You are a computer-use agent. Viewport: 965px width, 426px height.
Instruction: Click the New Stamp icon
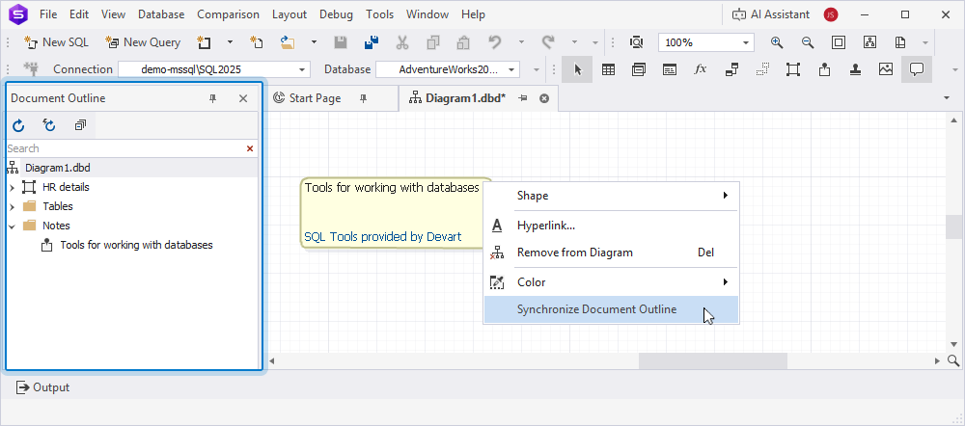[855, 69]
